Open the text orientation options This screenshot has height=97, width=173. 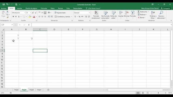pos(49,13)
